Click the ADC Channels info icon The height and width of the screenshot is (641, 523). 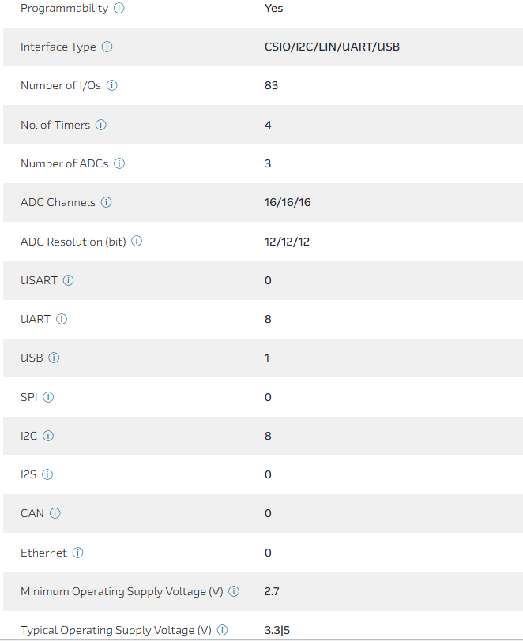pos(107,202)
